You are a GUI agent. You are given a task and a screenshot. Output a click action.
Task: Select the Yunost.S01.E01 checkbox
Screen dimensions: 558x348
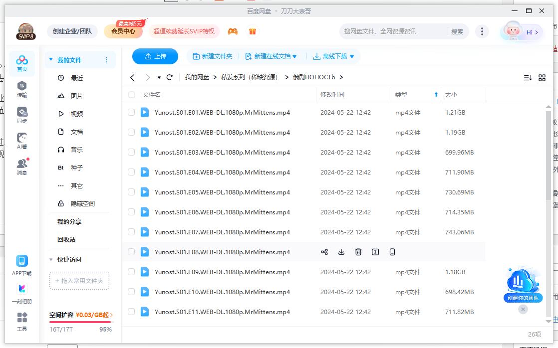click(x=131, y=112)
